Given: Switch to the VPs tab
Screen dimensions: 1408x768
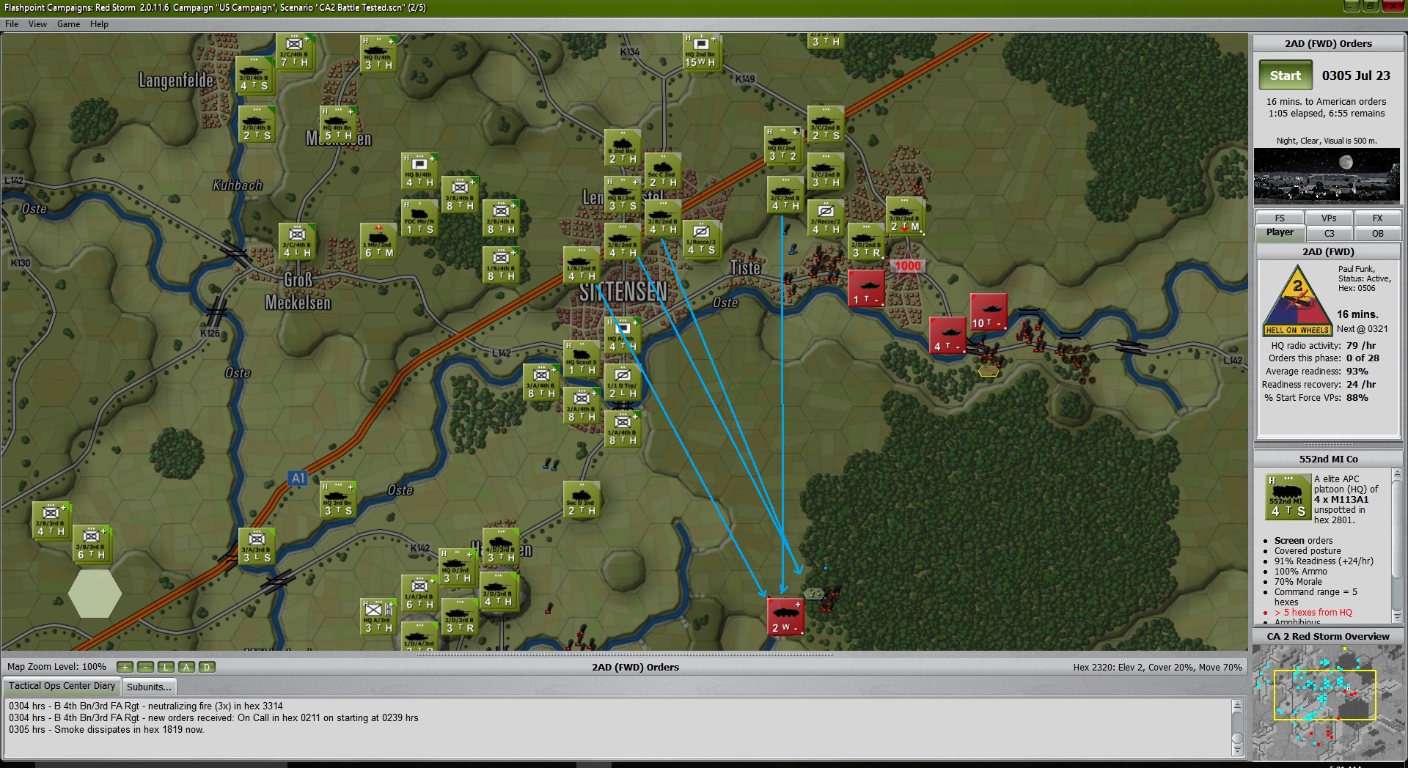Looking at the screenshot, I should tap(1329, 218).
